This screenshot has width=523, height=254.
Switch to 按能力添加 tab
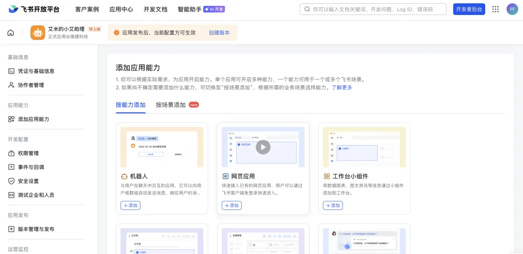tap(131, 105)
